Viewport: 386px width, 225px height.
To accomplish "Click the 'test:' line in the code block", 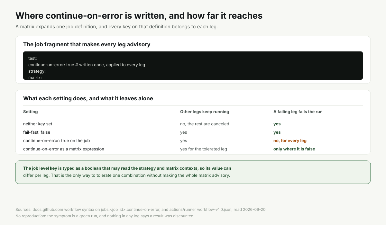I will [x=33, y=59].
